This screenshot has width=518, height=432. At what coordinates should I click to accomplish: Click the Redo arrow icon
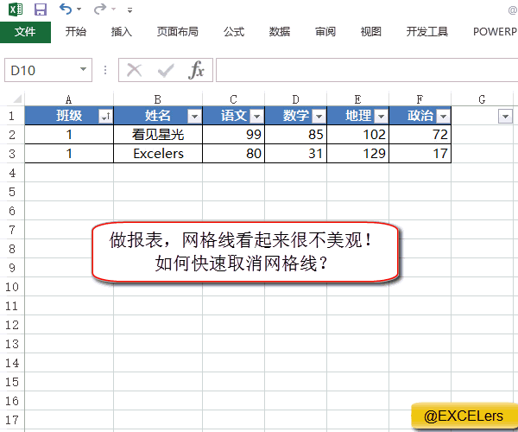(x=100, y=10)
